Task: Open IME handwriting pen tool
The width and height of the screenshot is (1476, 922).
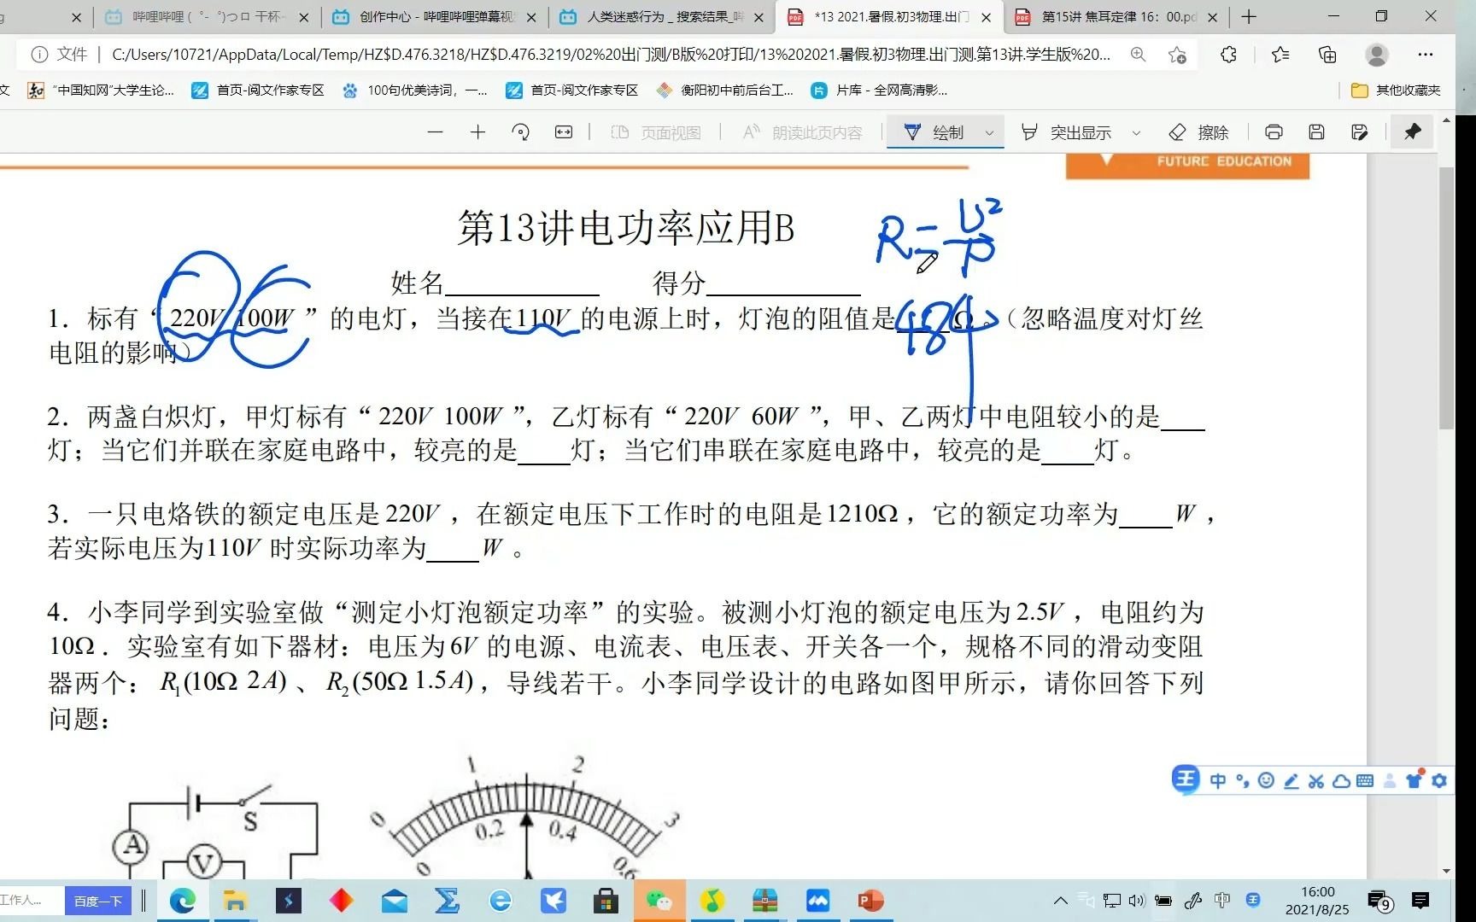Action: tap(1291, 780)
